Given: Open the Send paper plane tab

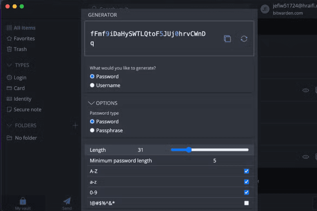Looking at the screenshot, I should [x=67, y=204].
